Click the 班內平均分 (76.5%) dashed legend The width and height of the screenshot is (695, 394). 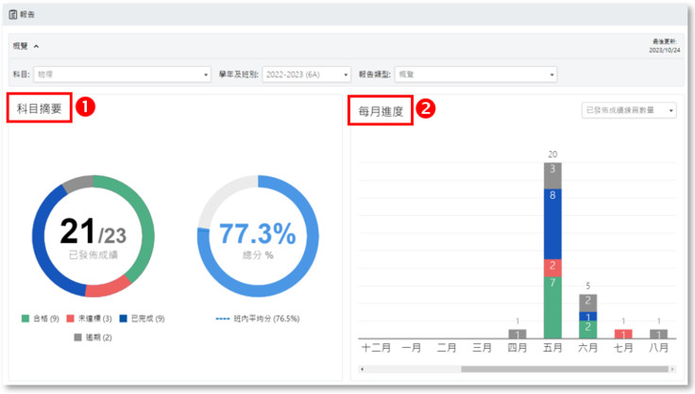coord(258,319)
